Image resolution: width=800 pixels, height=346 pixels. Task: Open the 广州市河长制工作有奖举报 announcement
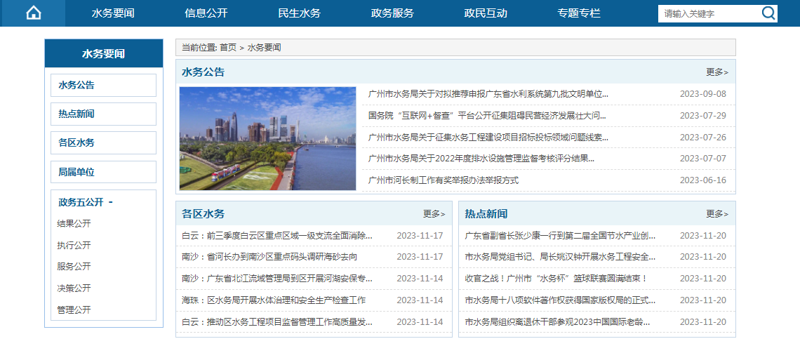point(444,180)
